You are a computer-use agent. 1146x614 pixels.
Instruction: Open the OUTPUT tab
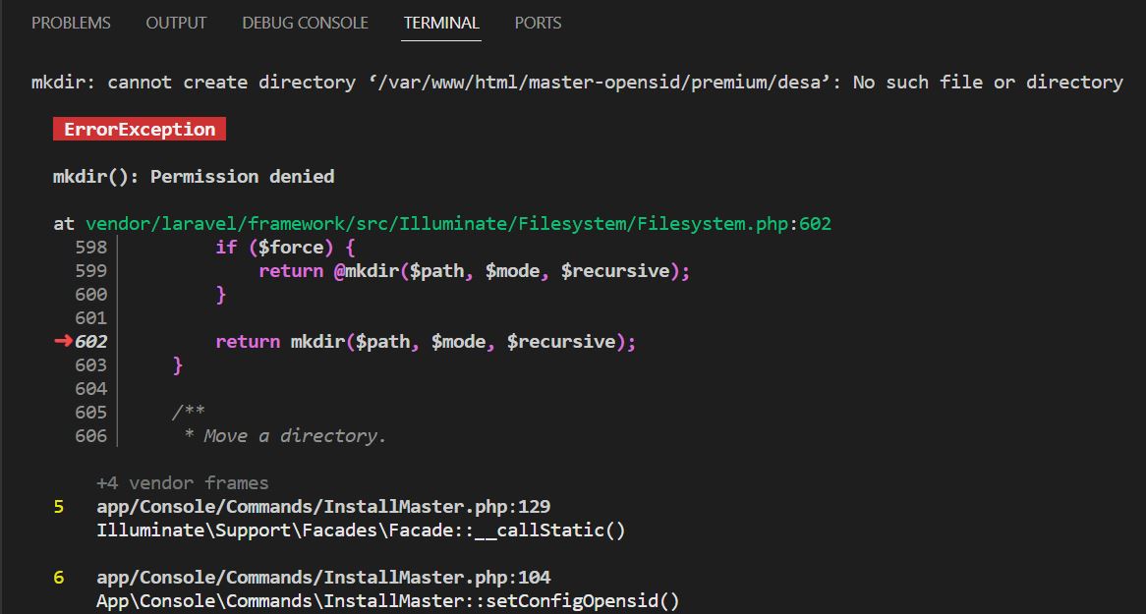(176, 23)
